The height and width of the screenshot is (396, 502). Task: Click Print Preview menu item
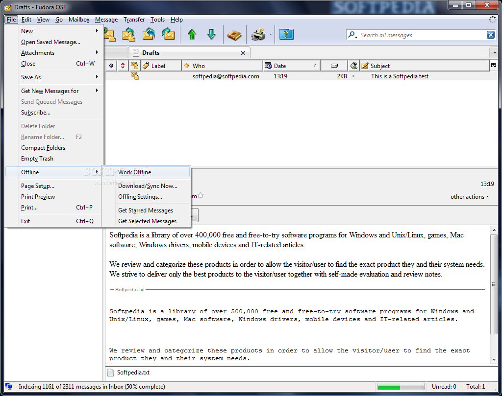coord(54,197)
